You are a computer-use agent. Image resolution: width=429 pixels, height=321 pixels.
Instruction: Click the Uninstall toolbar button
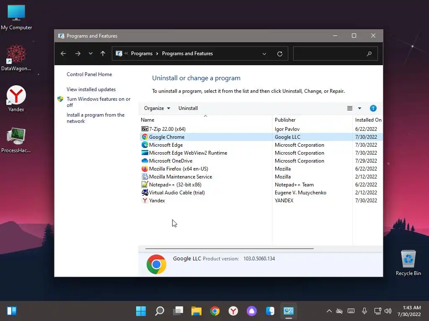pyautogui.click(x=188, y=108)
